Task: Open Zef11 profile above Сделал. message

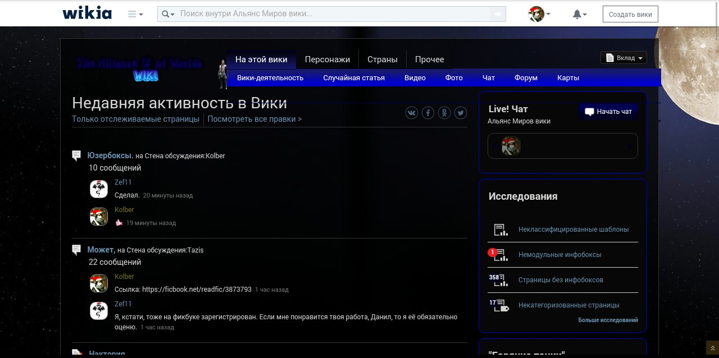Action: (123, 182)
